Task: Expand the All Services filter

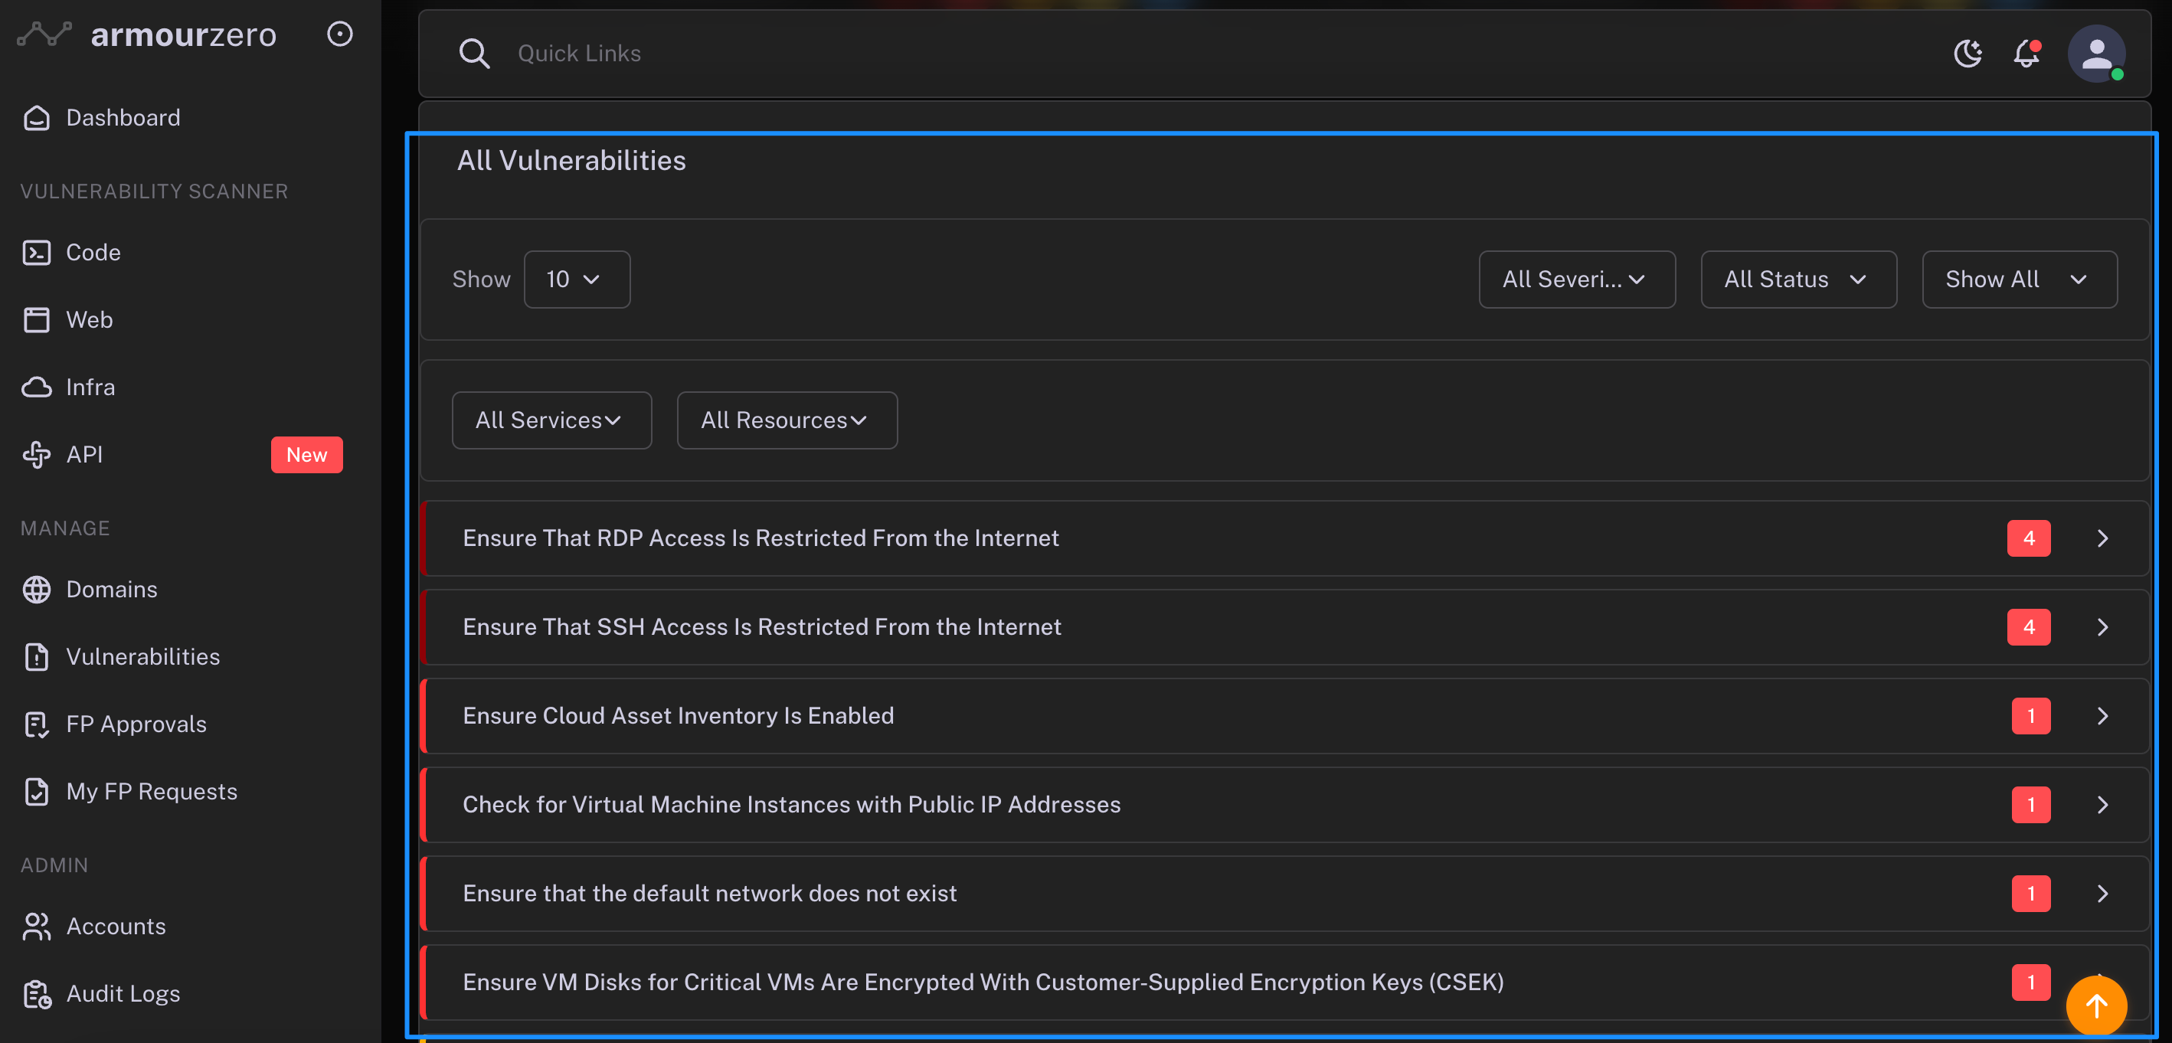Action: coord(551,420)
